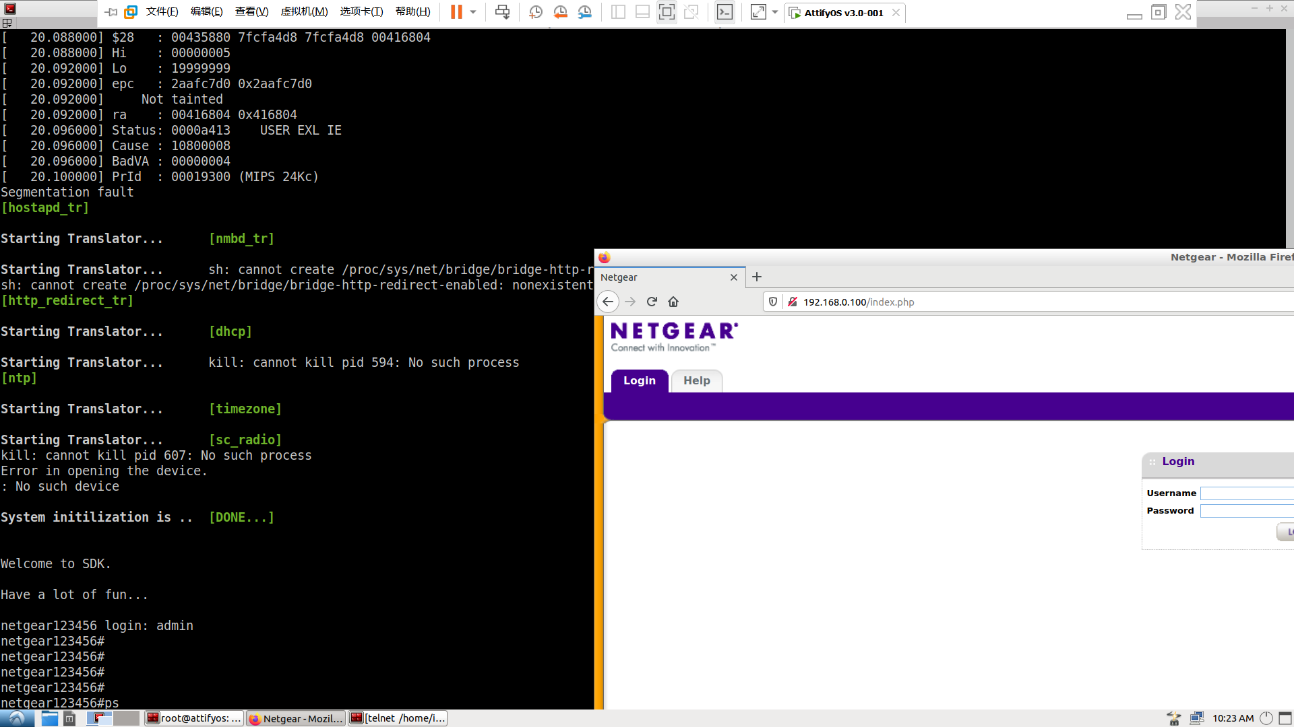The height and width of the screenshot is (727, 1294).
Task: Expand stretch guest dropdown arrow
Action: coord(775,12)
